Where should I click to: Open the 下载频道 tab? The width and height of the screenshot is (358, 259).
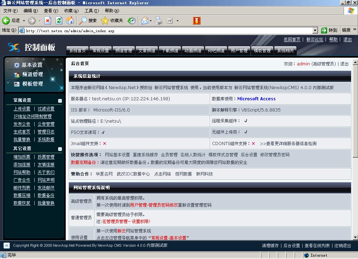tap(170, 50)
